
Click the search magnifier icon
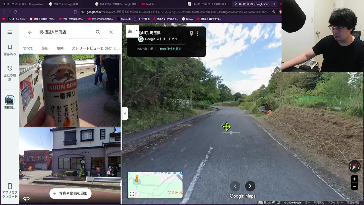click(x=98, y=32)
